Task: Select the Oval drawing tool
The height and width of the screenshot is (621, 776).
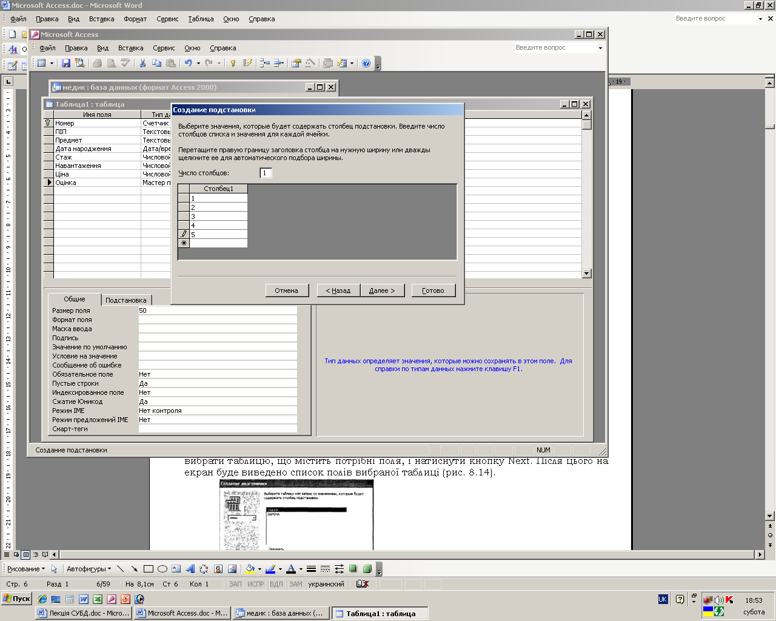Action: click(x=162, y=569)
